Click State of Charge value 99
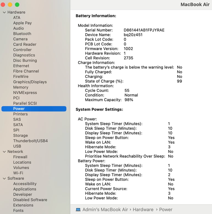The width and height of the screenshot is (212, 214). 179,81
